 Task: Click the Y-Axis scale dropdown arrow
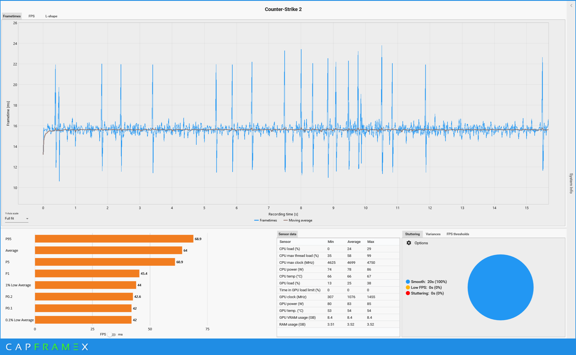pyautogui.click(x=27, y=219)
